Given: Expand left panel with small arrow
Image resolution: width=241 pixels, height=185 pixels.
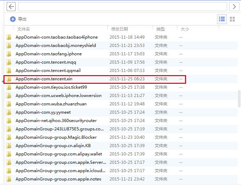Looking at the screenshot, I should (x=3, y=81).
